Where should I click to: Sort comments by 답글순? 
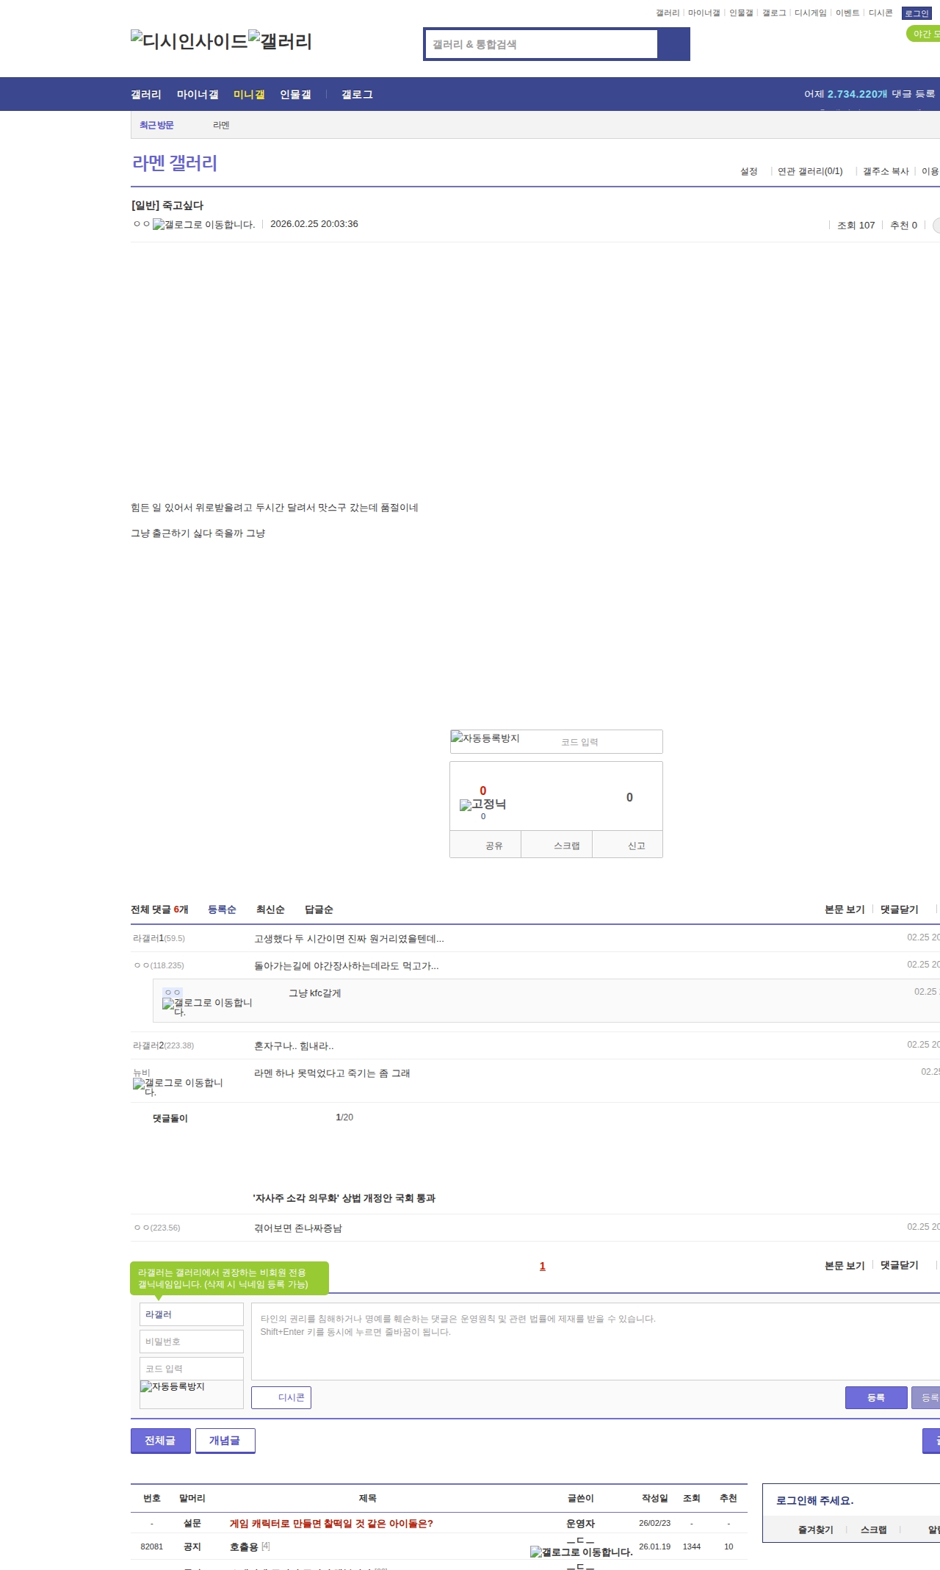[319, 910]
